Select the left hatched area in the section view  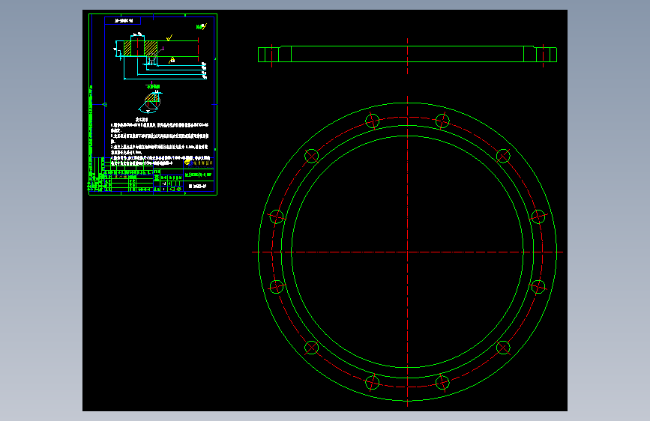tap(127, 48)
